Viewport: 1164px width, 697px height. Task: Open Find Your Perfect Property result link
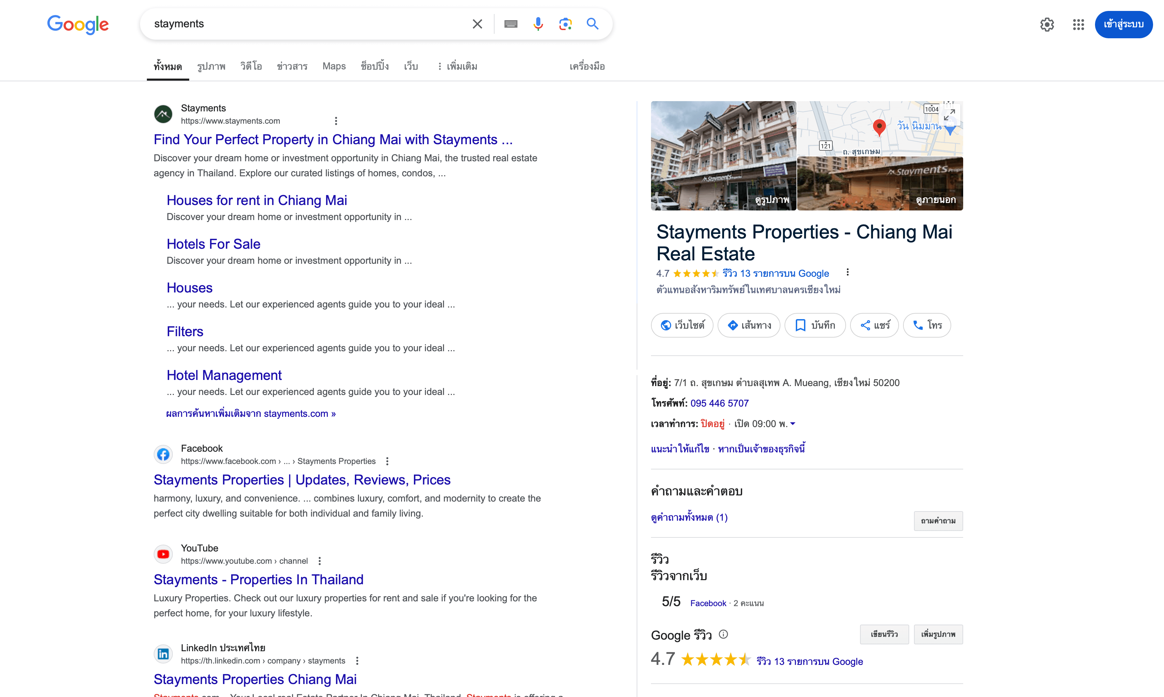333,139
